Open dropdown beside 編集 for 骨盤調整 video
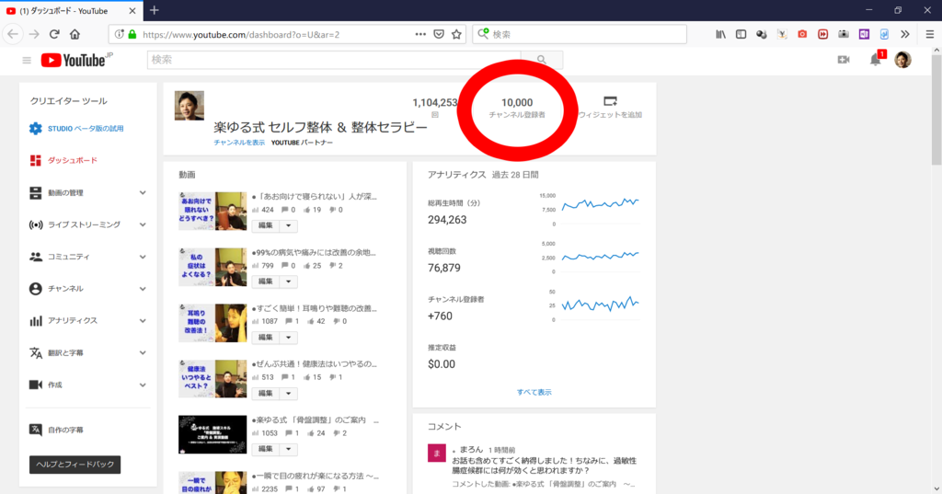This screenshot has width=942, height=494. (x=288, y=449)
